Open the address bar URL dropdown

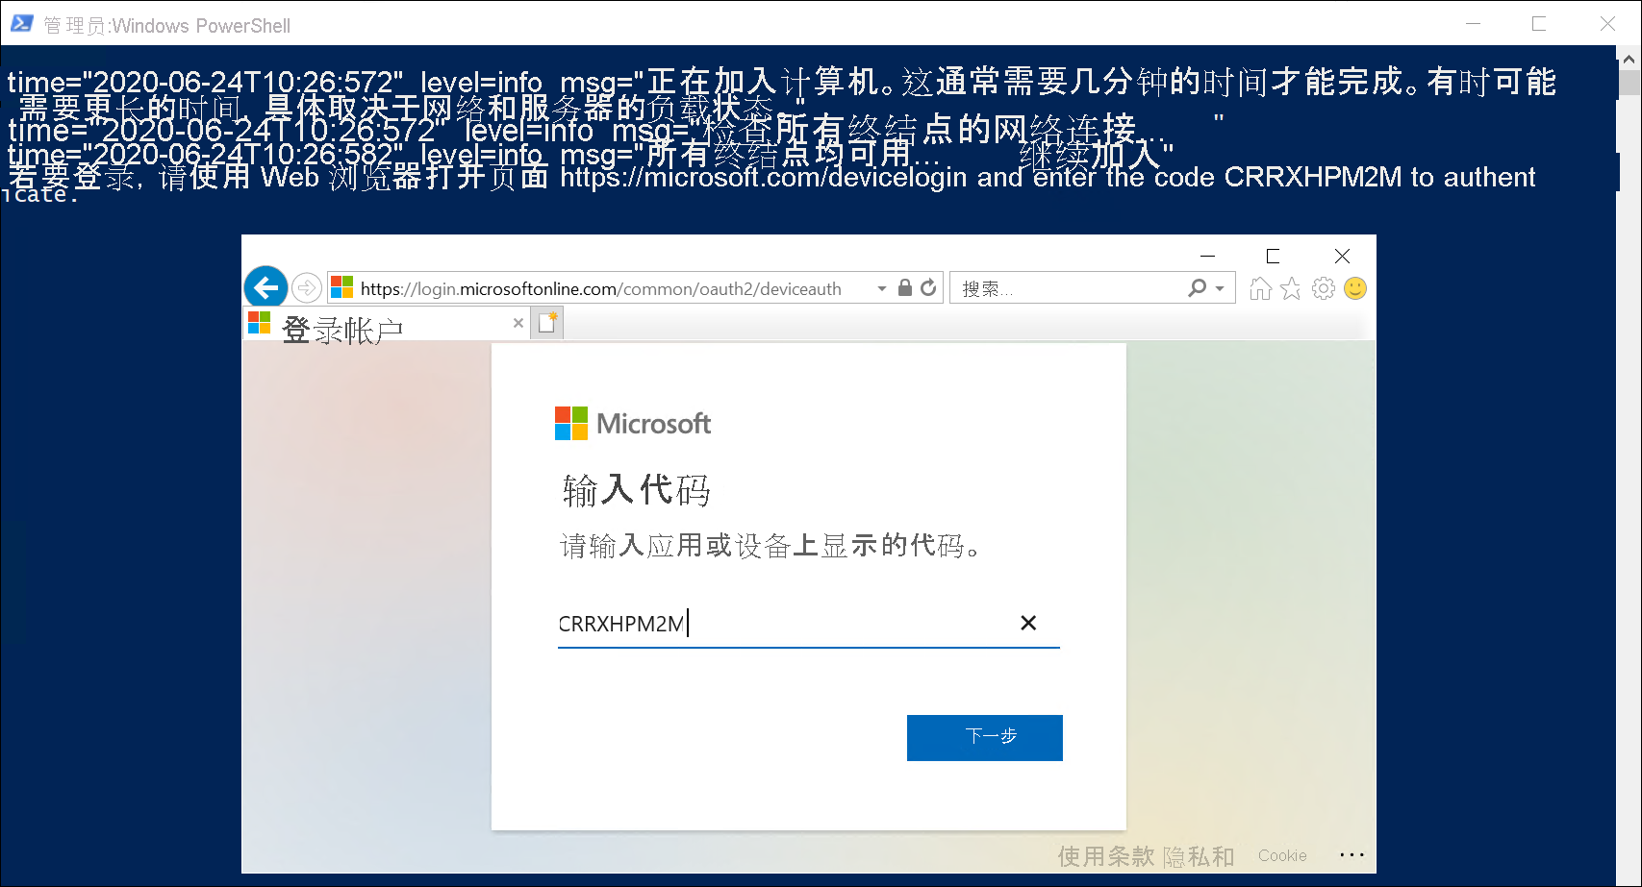[882, 288]
